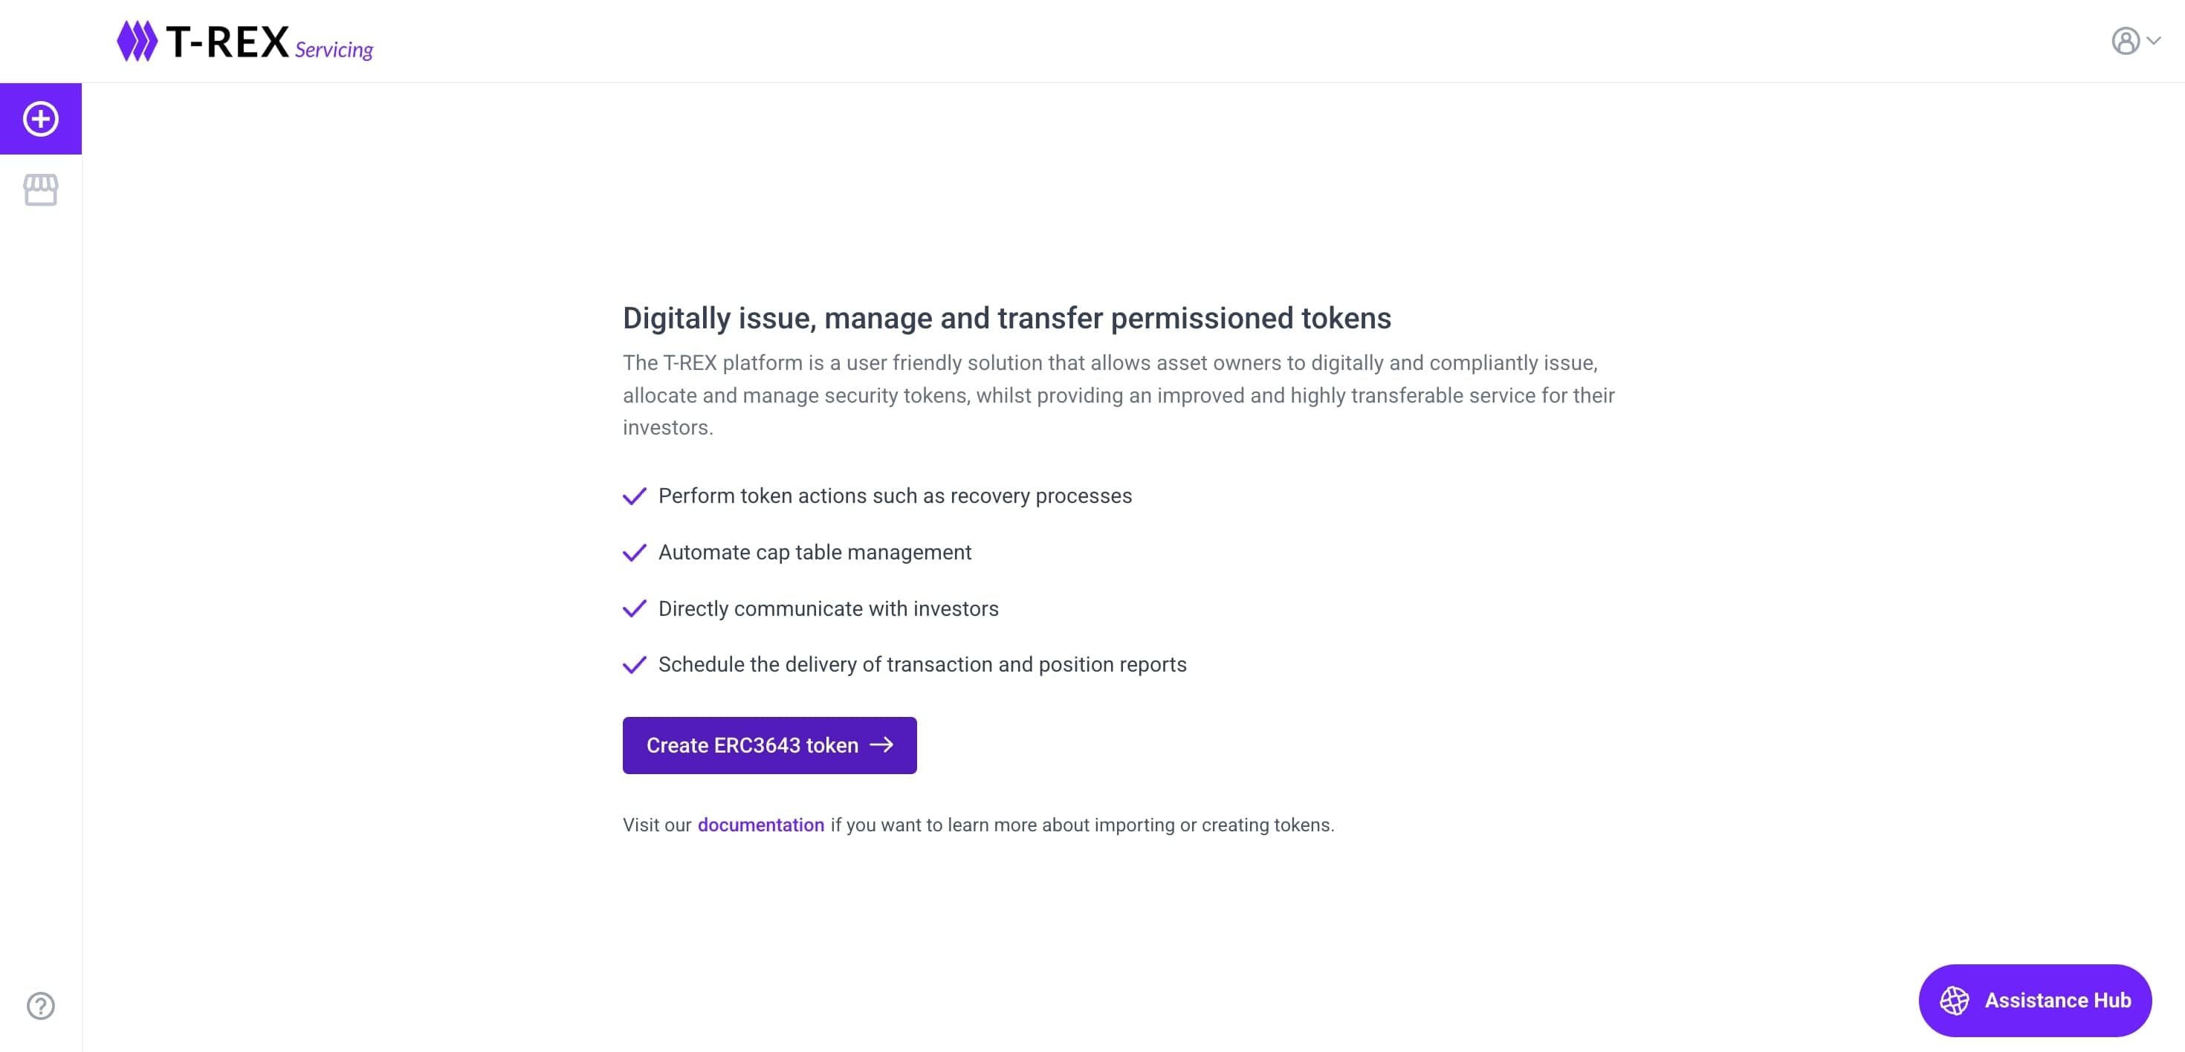Viewport: 2185px width, 1052px height.
Task: Click the T-REX platform description paragraph
Action: click(x=1118, y=395)
